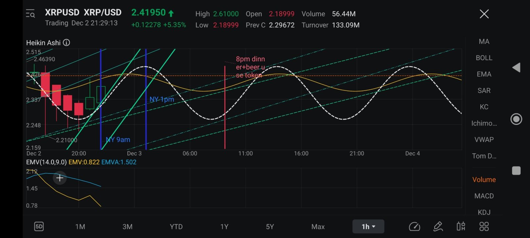Tap the Android back triangle
This screenshot has height=238, width=530.
click(516, 68)
